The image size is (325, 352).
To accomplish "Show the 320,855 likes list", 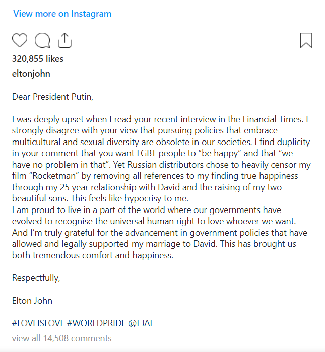I will pyautogui.click(x=38, y=59).
